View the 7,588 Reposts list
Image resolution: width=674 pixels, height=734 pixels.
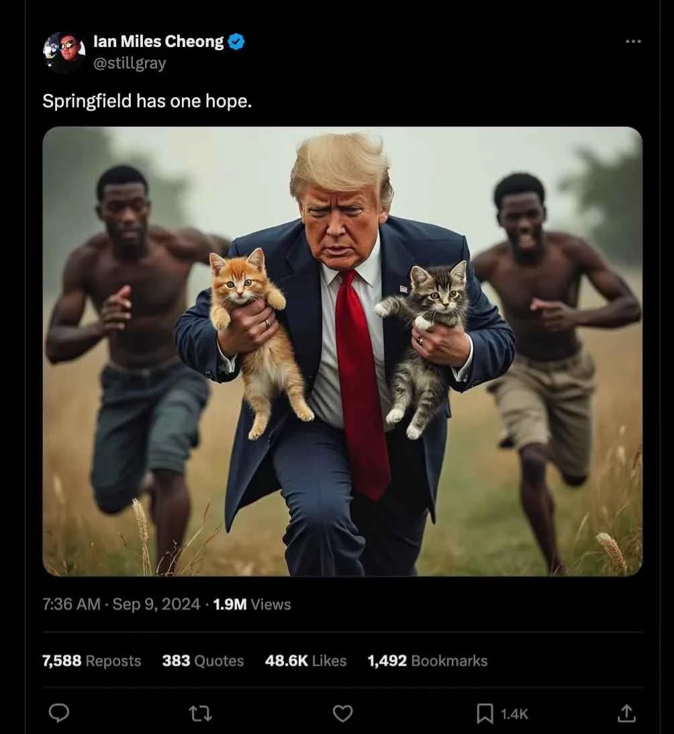(x=92, y=660)
